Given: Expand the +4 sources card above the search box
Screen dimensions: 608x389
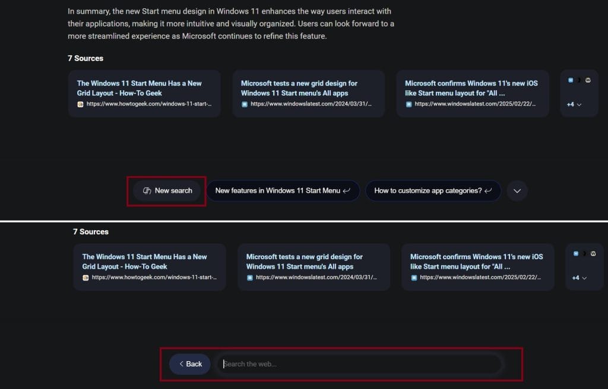Looking at the screenshot, I should (x=579, y=278).
